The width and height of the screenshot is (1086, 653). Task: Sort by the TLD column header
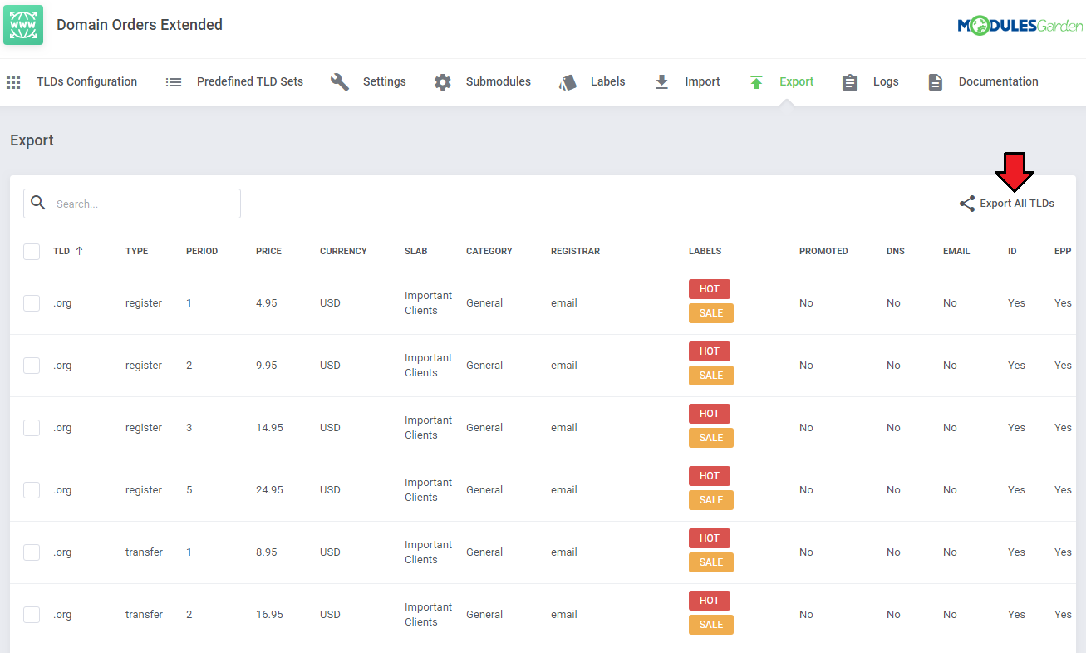pyautogui.click(x=68, y=251)
